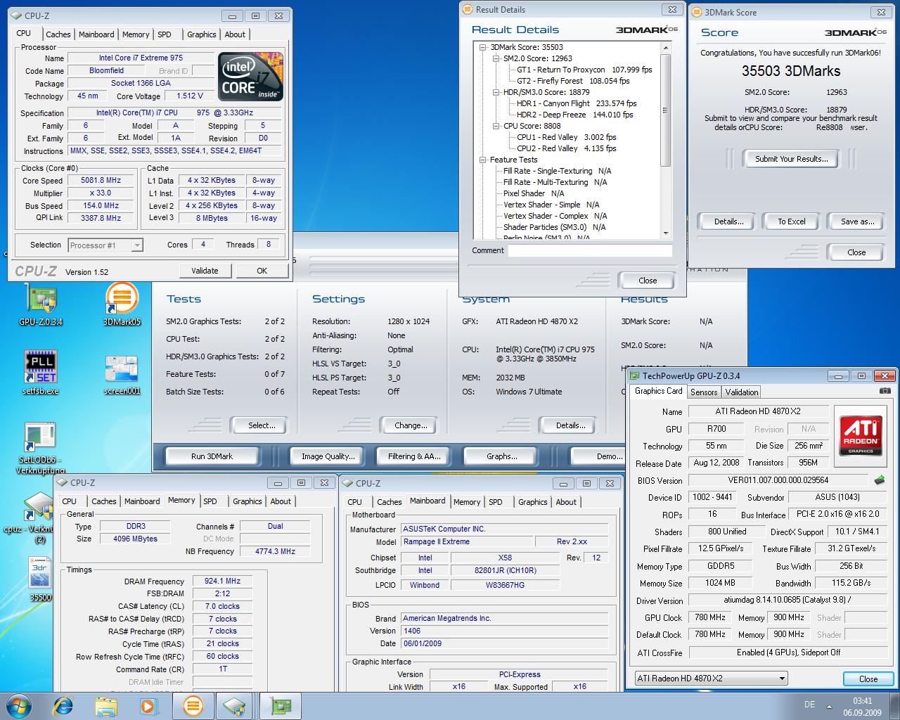Open Memory tab in Mainboard CPU-Z window
Image resolution: width=900 pixels, height=720 pixels.
pos(467,502)
